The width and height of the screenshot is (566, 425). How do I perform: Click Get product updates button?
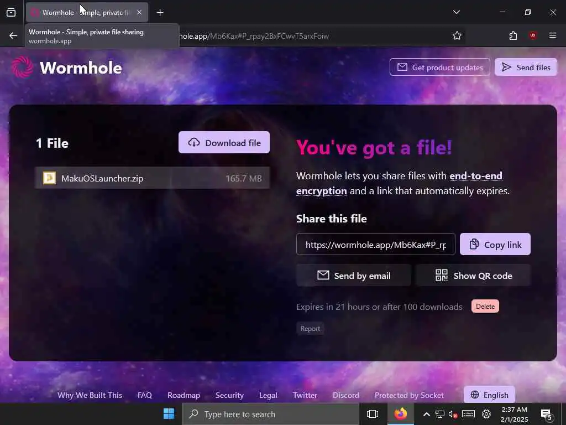tap(439, 67)
